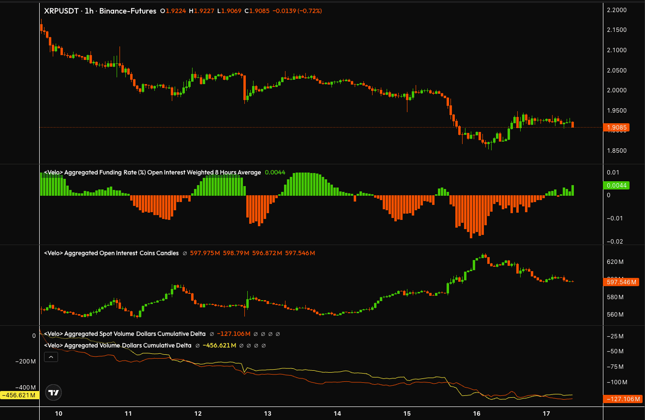Click the orange -127.106M right axis label
Viewport: 645px width, 420px height.
(622, 399)
